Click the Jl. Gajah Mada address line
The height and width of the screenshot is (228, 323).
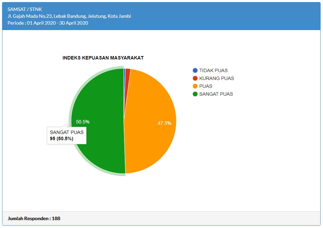[69, 16]
